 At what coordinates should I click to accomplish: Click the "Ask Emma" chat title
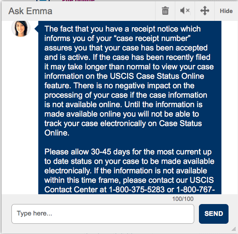tap(30, 11)
